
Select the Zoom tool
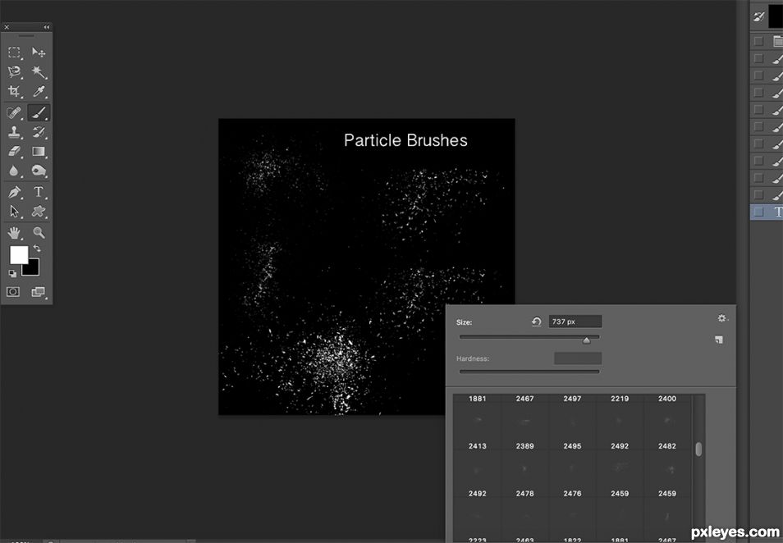(x=39, y=233)
